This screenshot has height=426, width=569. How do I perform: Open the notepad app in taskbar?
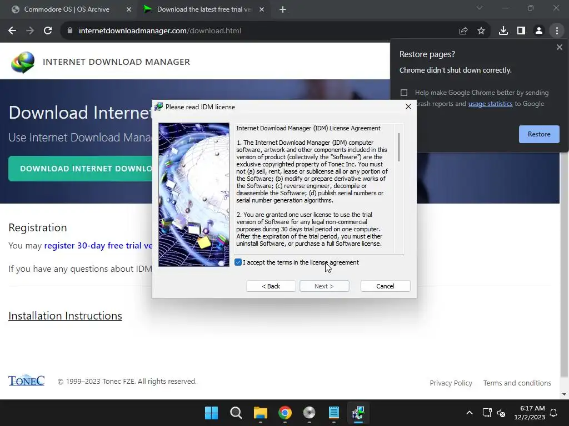(334, 413)
